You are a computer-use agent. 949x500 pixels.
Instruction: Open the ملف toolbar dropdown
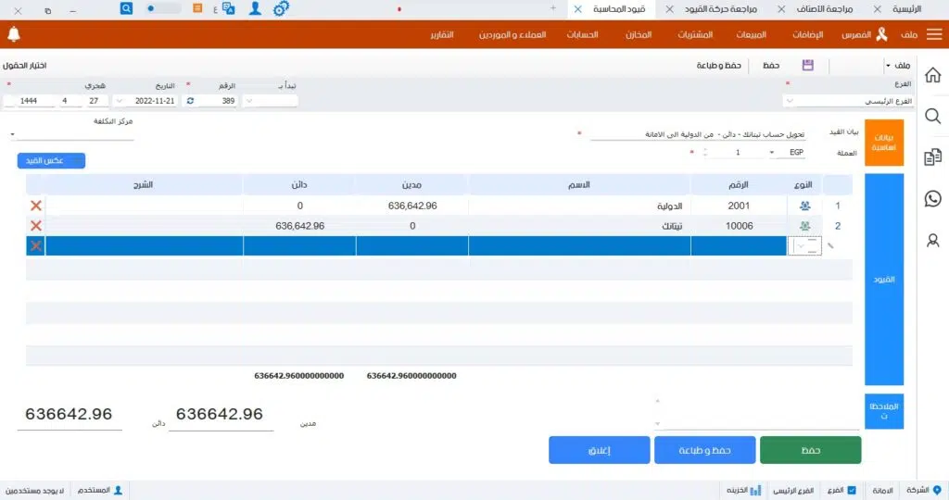pyautogui.click(x=897, y=66)
